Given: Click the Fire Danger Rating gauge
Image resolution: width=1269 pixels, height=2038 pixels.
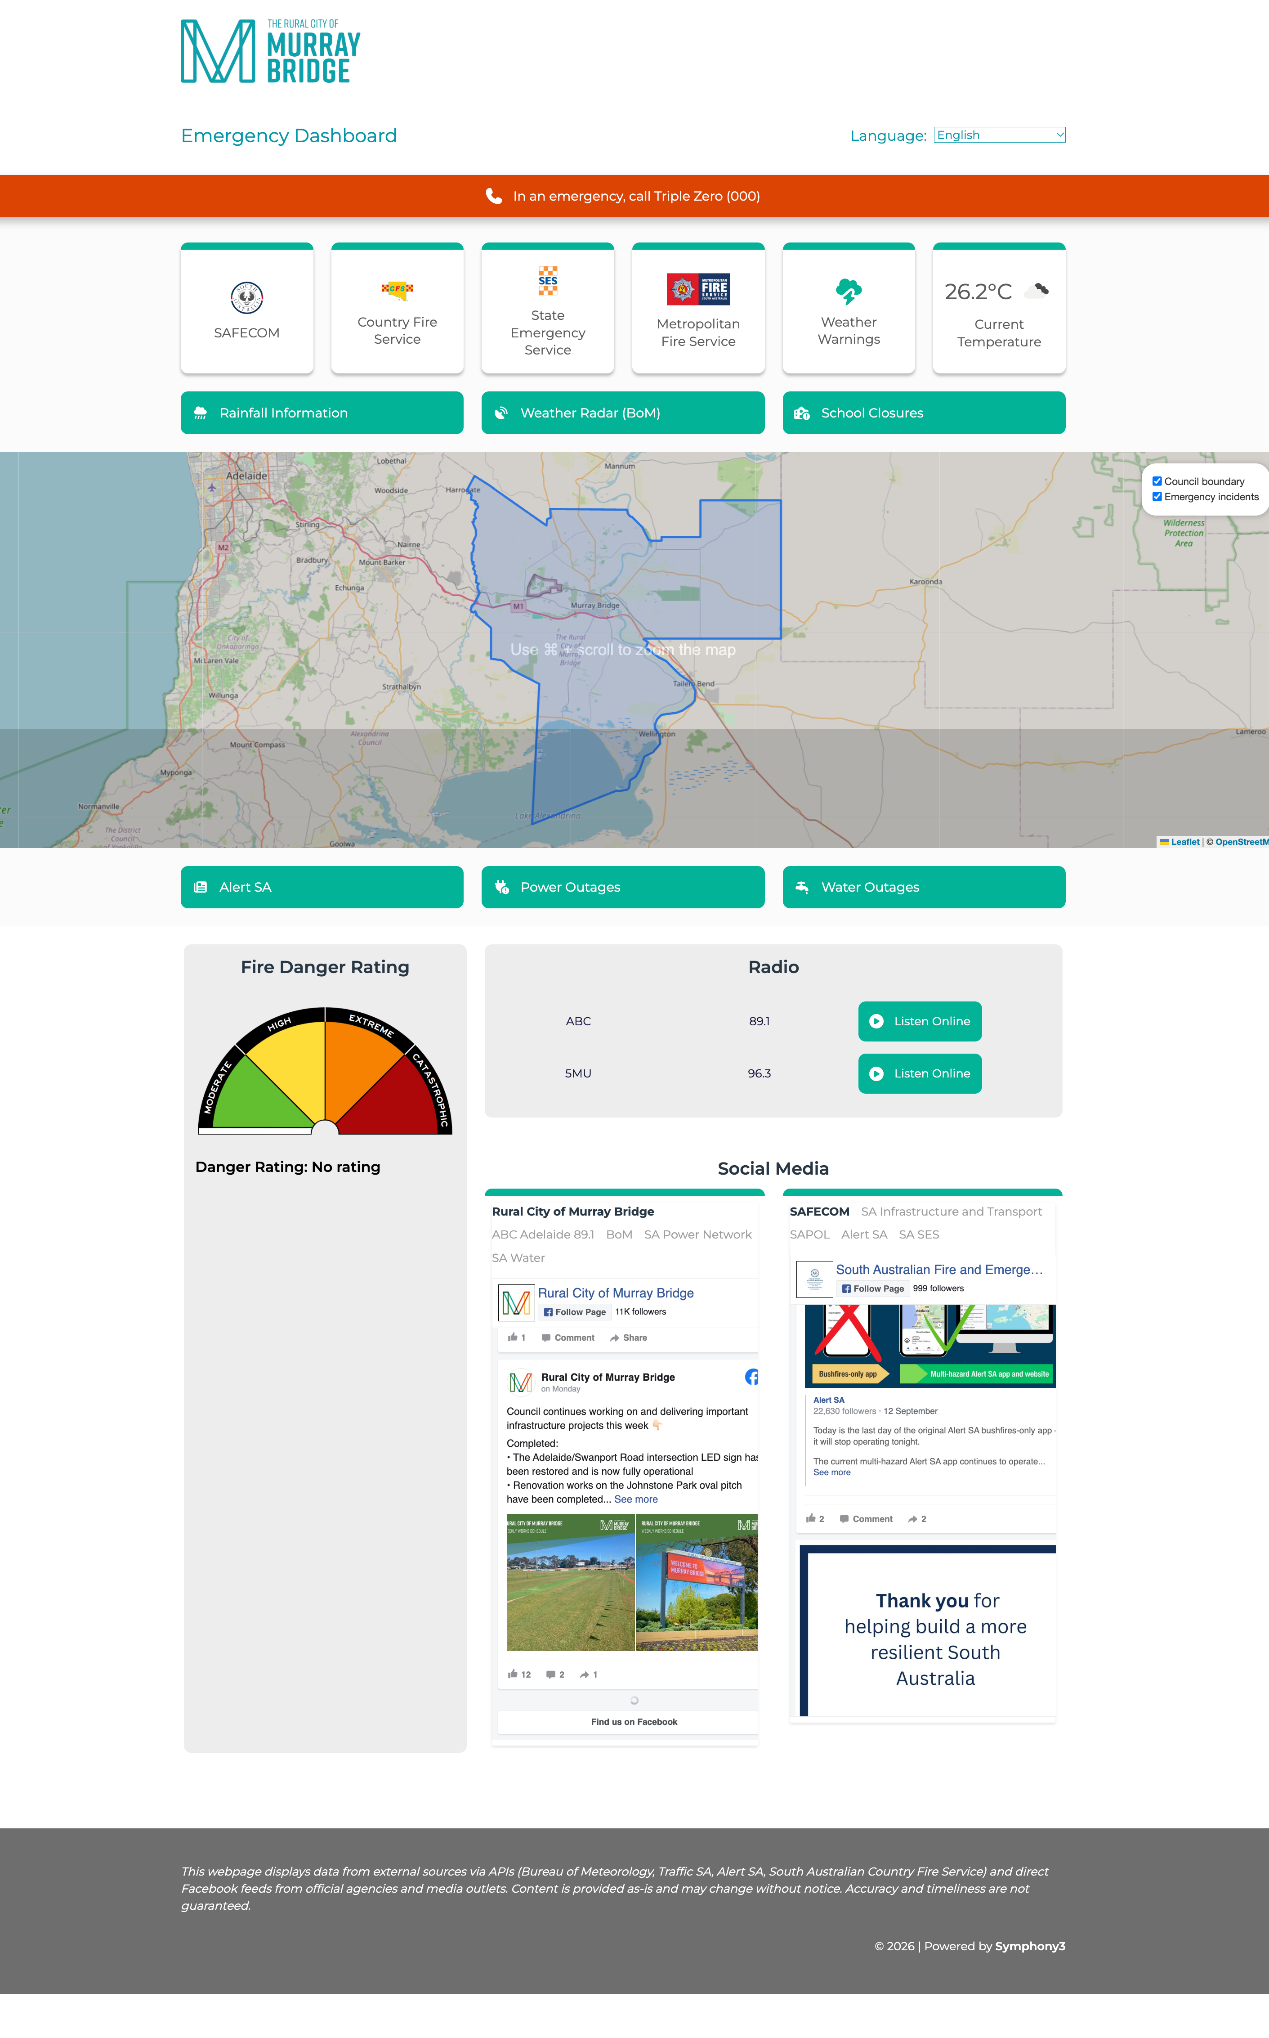Looking at the screenshot, I should pos(325,1072).
